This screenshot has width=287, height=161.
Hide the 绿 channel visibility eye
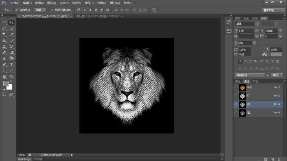[x=236, y=105]
